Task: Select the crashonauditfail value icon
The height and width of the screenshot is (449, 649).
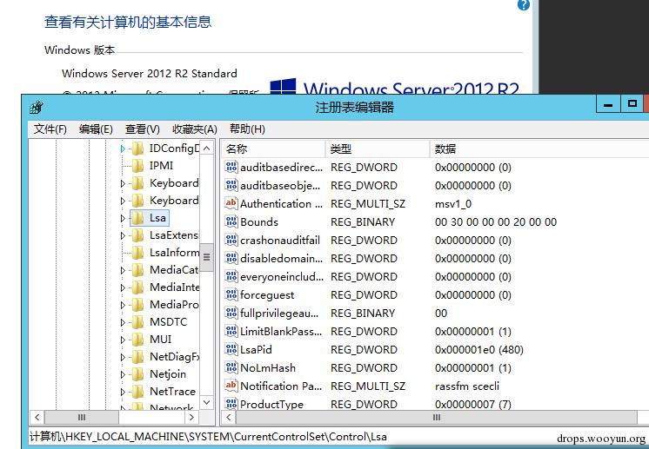Action: (231, 240)
